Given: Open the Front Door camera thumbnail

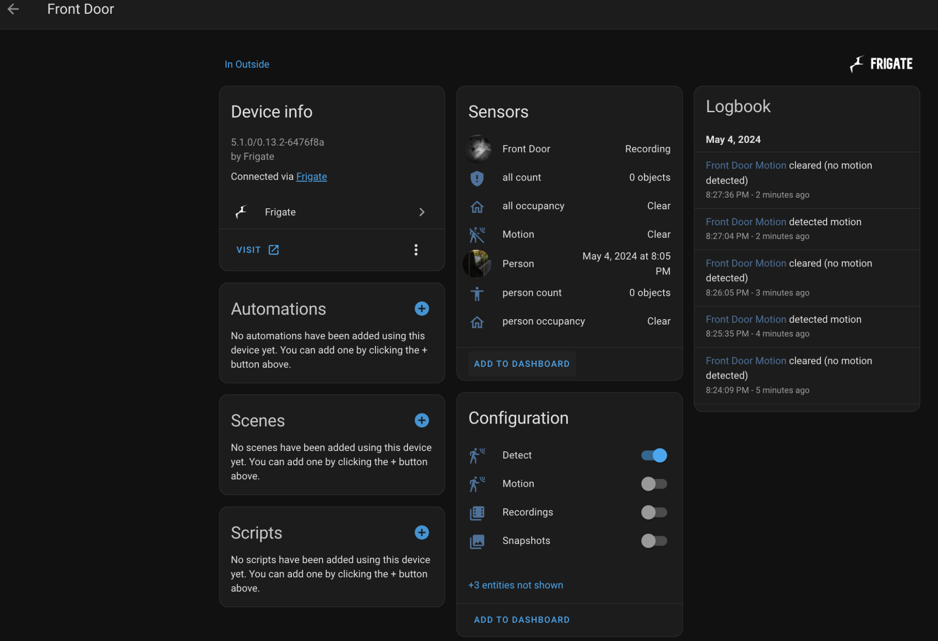Looking at the screenshot, I should coord(478,149).
